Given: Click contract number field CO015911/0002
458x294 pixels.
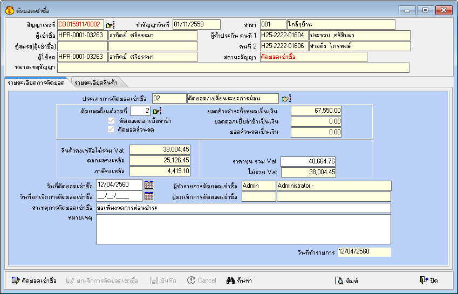Looking at the screenshot, I should pos(80,24).
